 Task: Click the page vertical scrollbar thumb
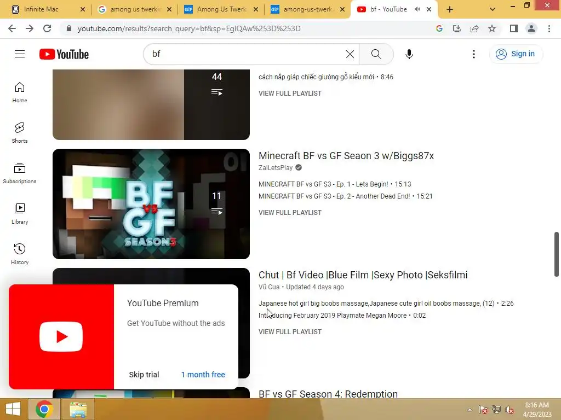tap(557, 254)
